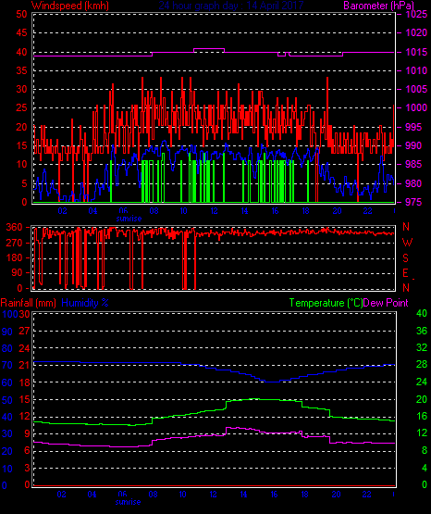The image size is (431, 514).
Task: Click the 360 degree wind direction label
Action: pos(14,227)
